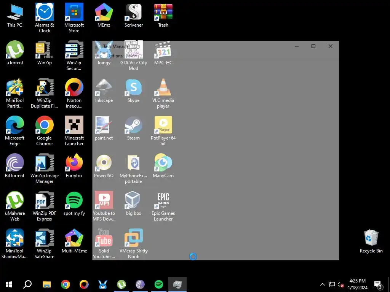Switch to BitTorrent in the taskbar
The width and height of the screenshot is (390, 292).
140,284
